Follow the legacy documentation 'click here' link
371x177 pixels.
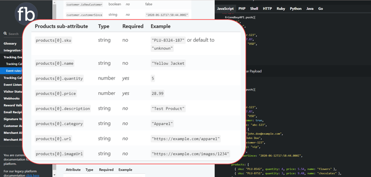click(x=32, y=175)
